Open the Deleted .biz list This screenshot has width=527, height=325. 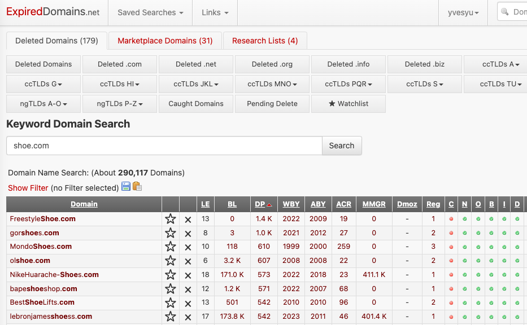425,64
